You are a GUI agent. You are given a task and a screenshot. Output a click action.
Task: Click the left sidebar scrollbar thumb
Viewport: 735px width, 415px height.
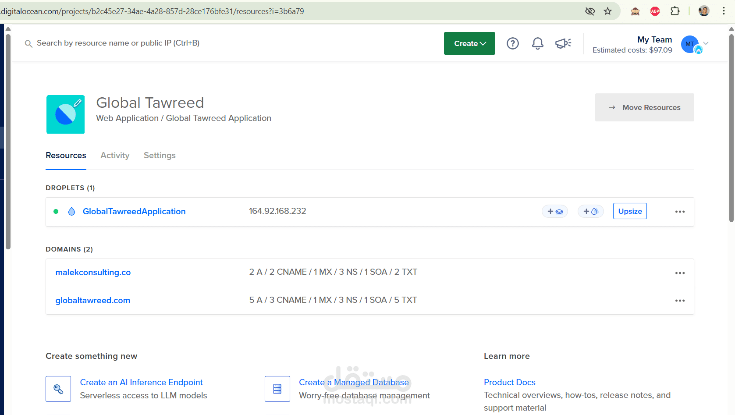pos(8,141)
